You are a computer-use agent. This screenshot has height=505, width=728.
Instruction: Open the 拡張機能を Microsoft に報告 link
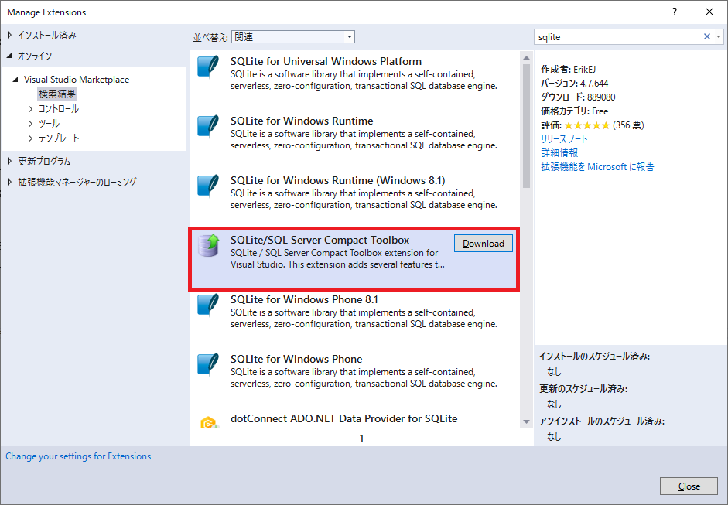click(597, 166)
